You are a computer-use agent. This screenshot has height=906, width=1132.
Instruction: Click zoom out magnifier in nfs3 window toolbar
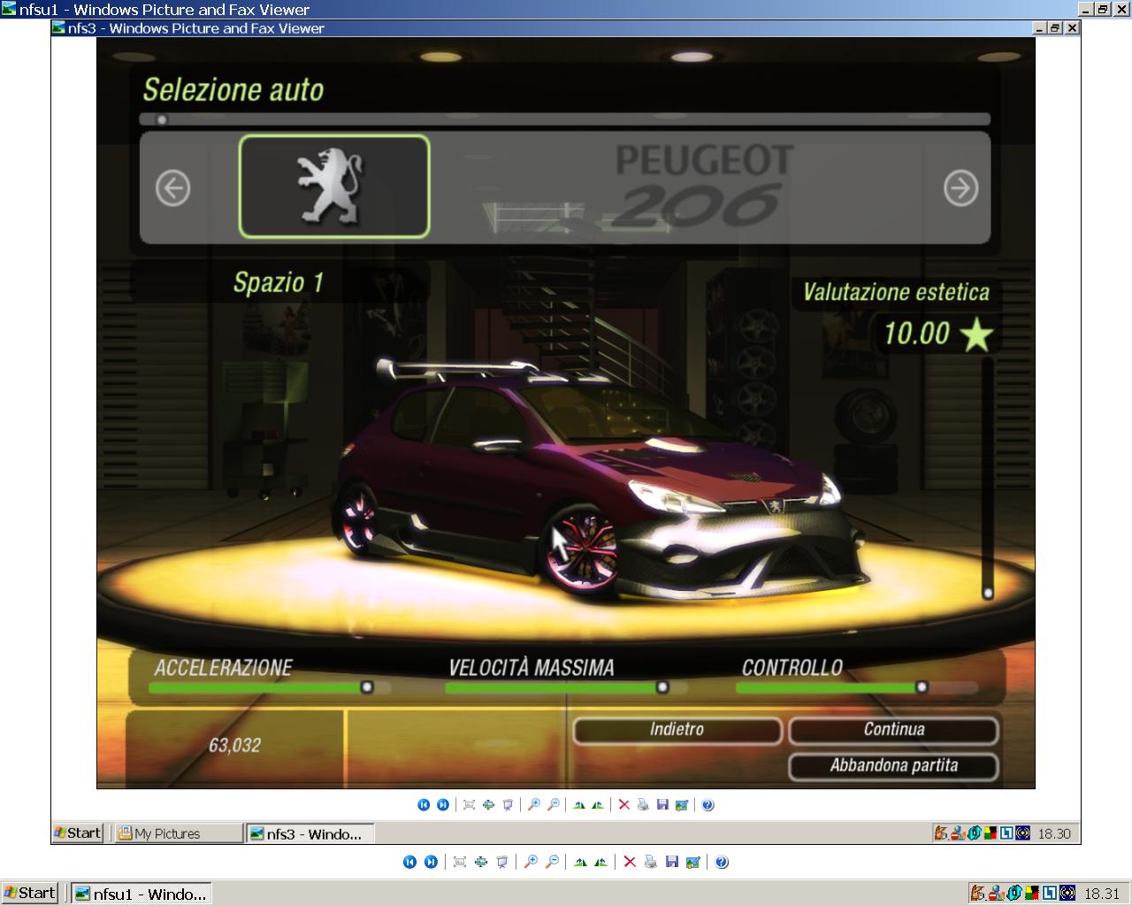[553, 804]
